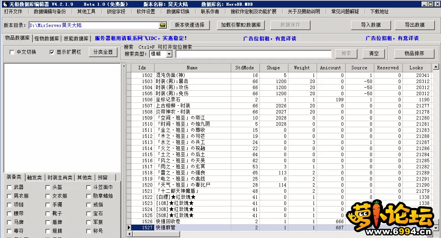The height and width of the screenshot is (238, 441).
Task: Enable the 宝石 checkbox
Action: (89, 214)
